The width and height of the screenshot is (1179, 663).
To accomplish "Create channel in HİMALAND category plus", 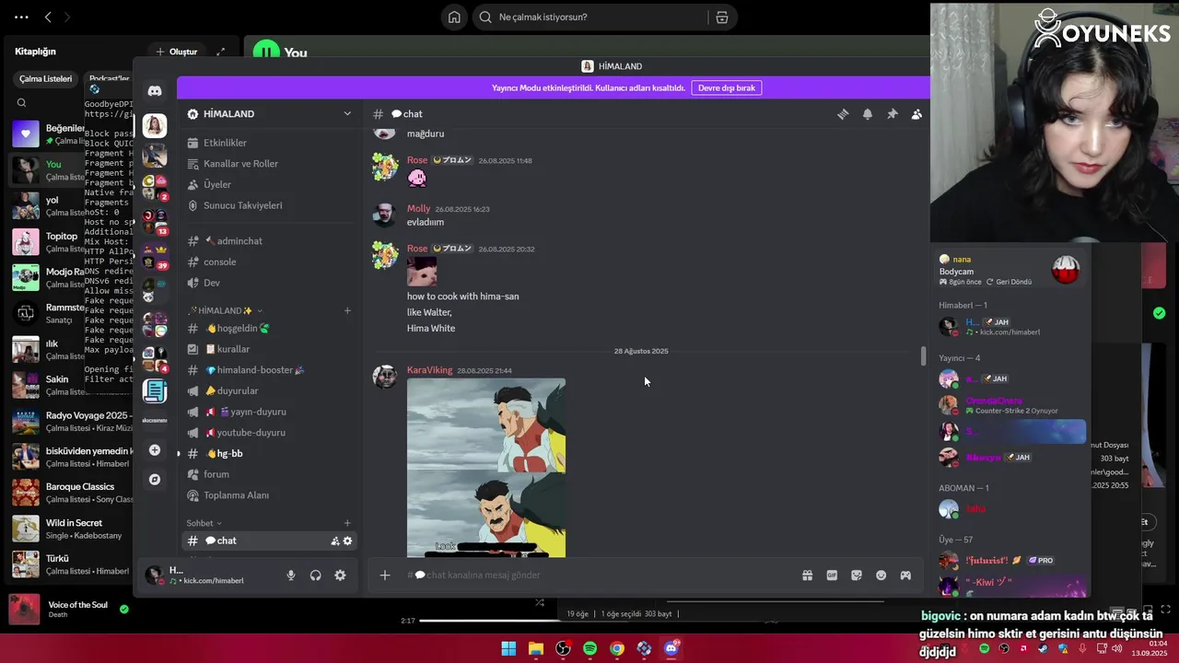I will point(347,311).
